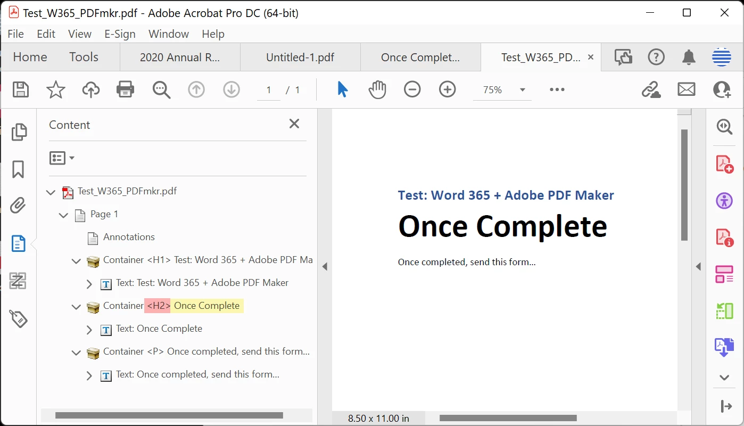This screenshot has width=744, height=426.
Task: Zoom out with the minus icon
Action: pyautogui.click(x=412, y=89)
